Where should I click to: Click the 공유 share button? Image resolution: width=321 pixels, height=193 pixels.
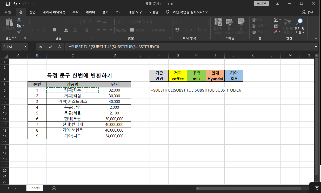point(307,12)
